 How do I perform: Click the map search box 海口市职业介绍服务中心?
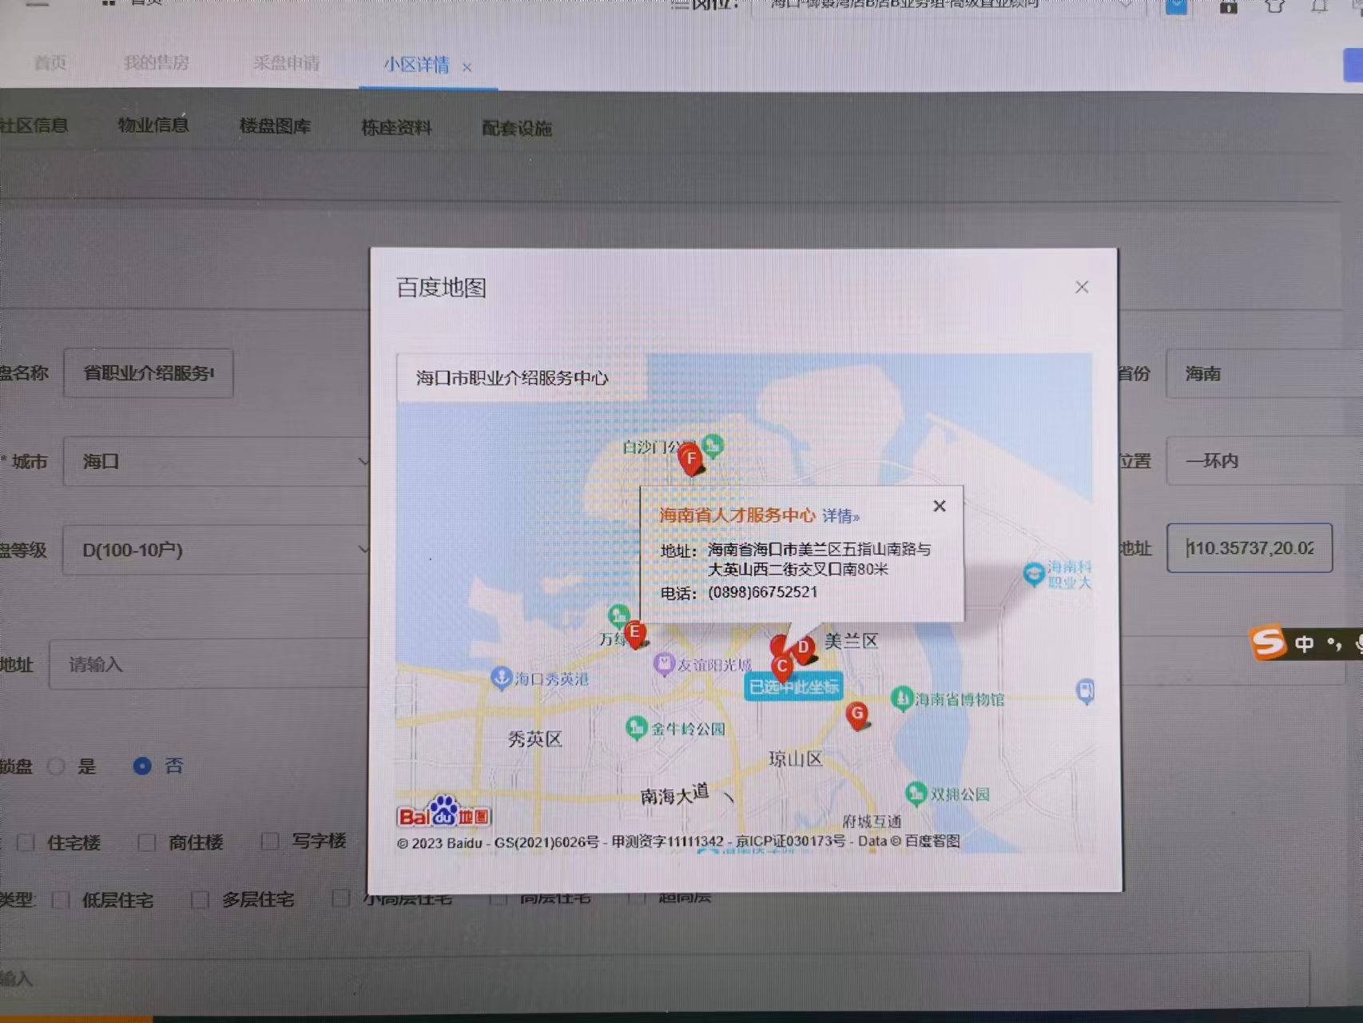click(x=521, y=378)
